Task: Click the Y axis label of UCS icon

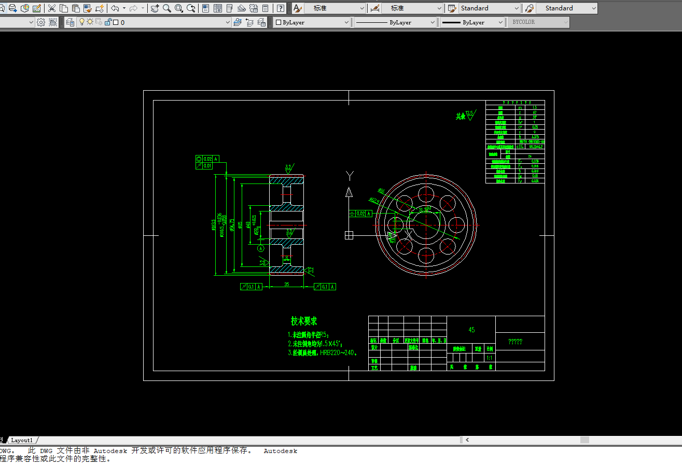Action: (x=350, y=175)
